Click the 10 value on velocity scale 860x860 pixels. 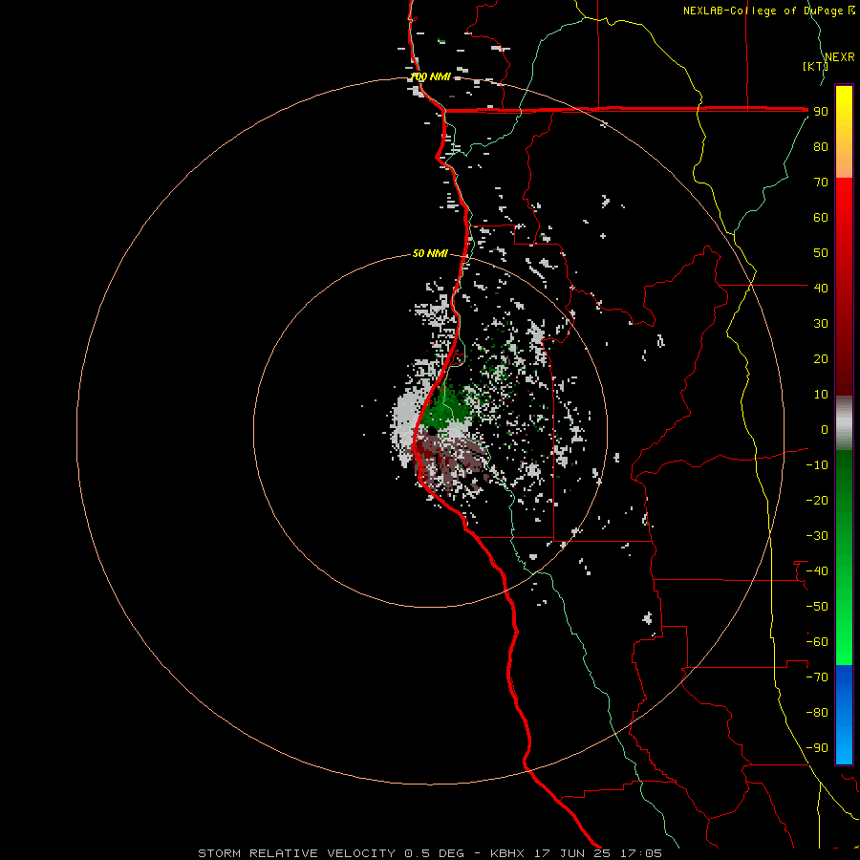[x=821, y=395]
